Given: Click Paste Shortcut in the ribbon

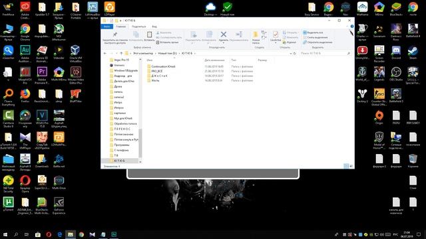Looking at the screenshot, I should pos(167,42).
